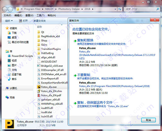Click the Fotos_dlx.exe yellow P icon in list
Screen dimensions: 162x131
pyautogui.click(x=39, y=87)
